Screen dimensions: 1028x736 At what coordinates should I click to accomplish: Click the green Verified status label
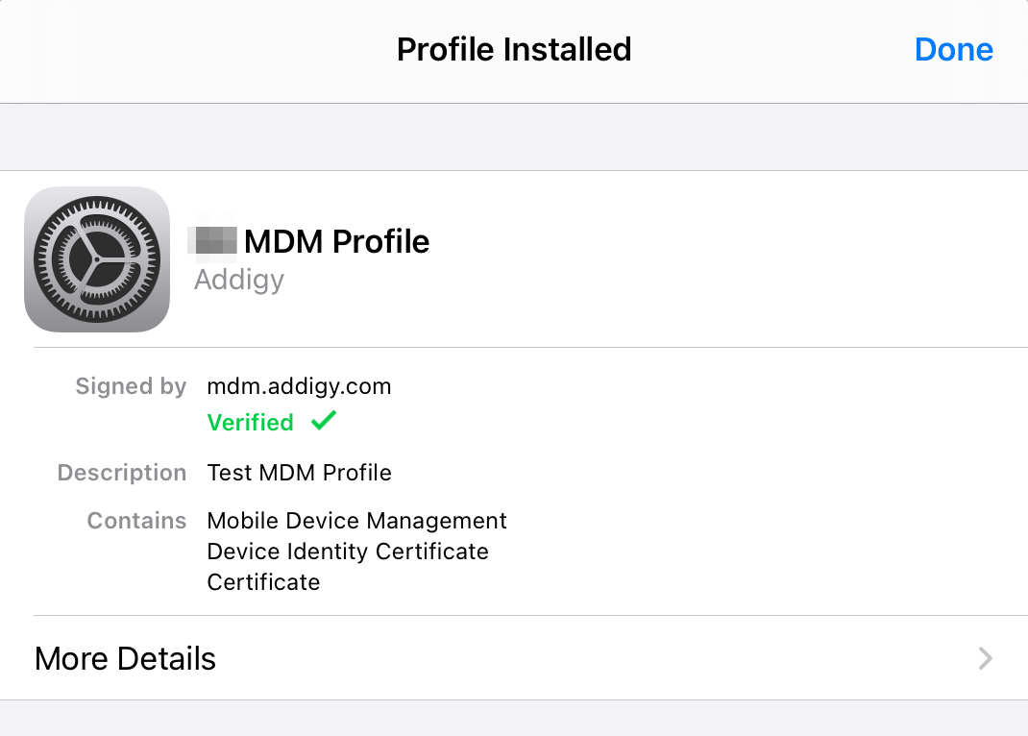pyautogui.click(x=251, y=422)
